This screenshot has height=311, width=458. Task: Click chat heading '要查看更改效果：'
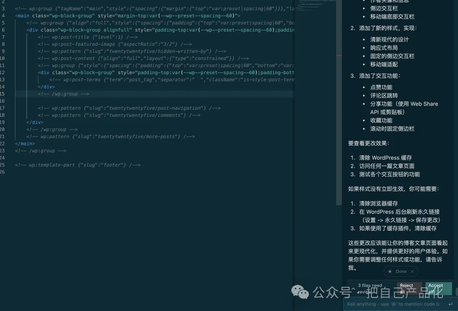(x=369, y=143)
